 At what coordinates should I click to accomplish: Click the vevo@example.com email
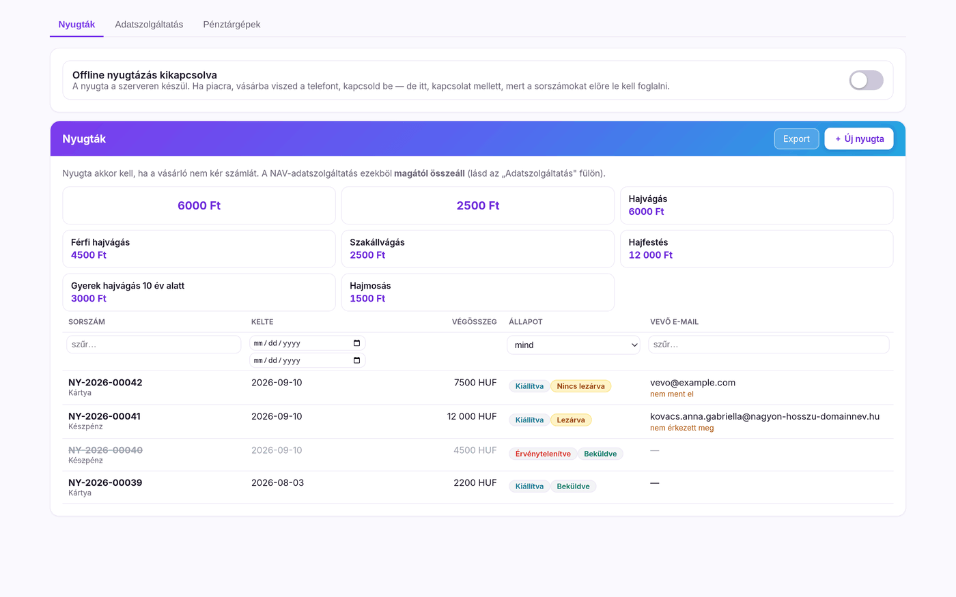coord(692,383)
